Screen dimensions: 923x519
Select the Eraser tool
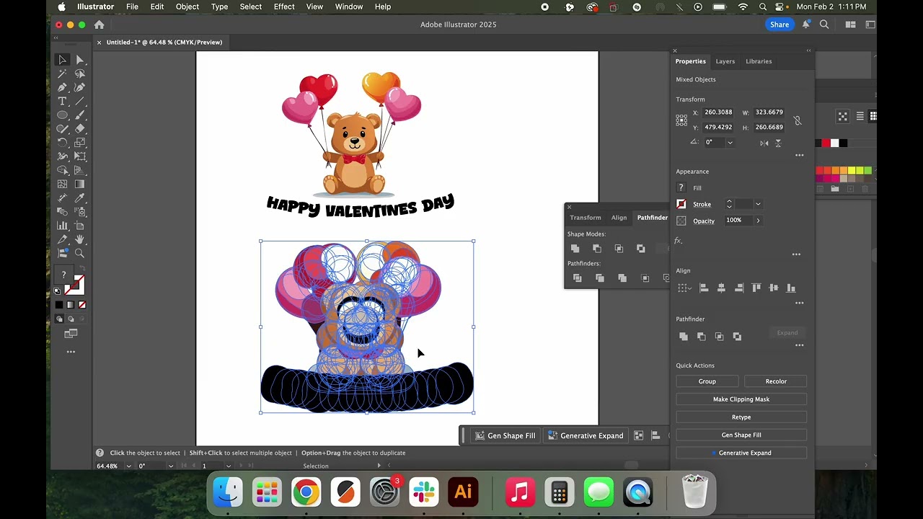tap(80, 128)
